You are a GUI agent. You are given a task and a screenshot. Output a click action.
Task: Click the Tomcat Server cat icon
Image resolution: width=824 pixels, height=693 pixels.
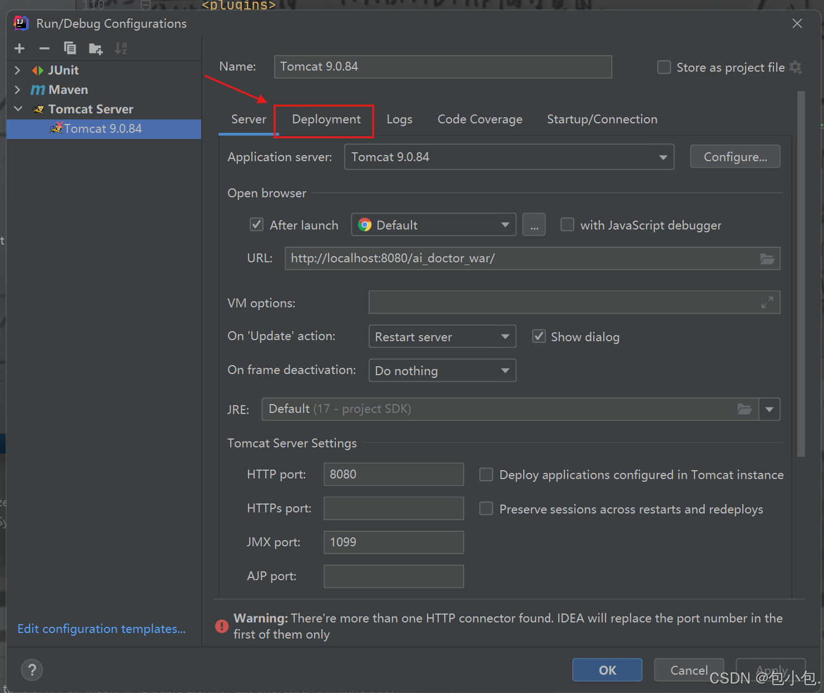[x=38, y=109]
